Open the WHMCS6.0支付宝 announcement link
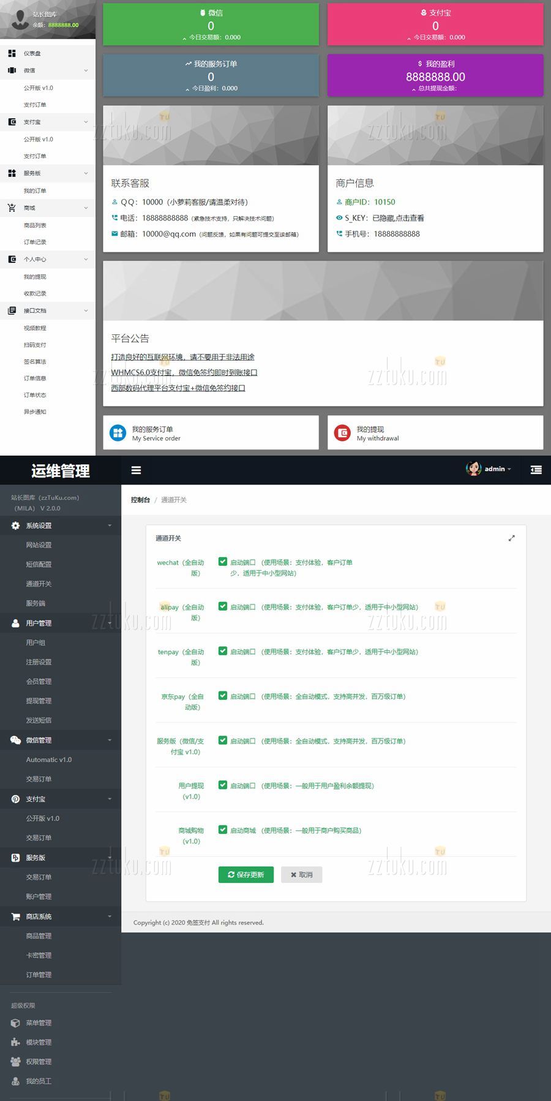 pos(184,372)
